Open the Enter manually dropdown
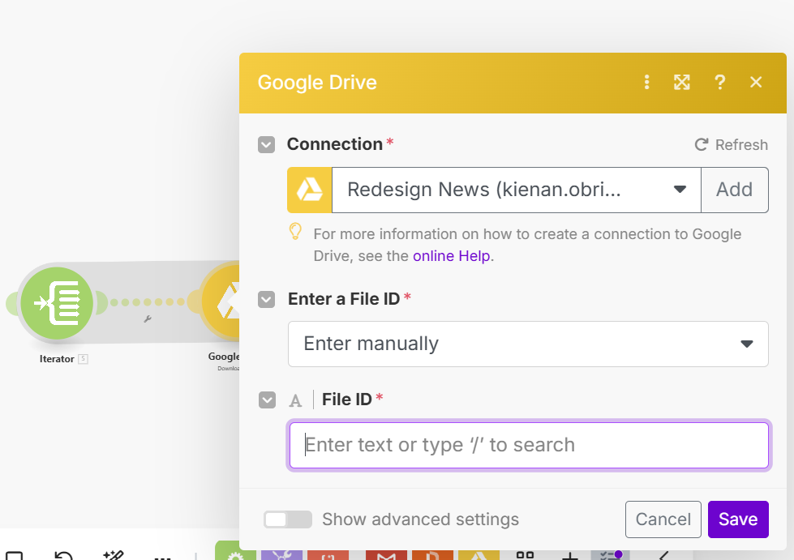 (528, 344)
